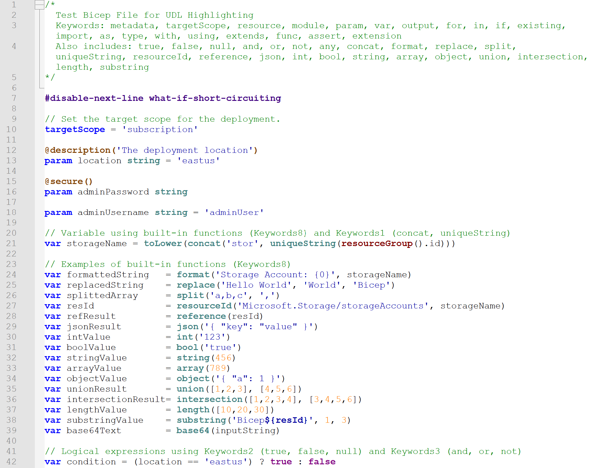Click line number 21 in the margin

[x=11, y=243]
